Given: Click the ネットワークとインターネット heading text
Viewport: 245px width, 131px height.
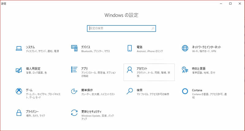Looking at the screenshot, I should 206,47.
